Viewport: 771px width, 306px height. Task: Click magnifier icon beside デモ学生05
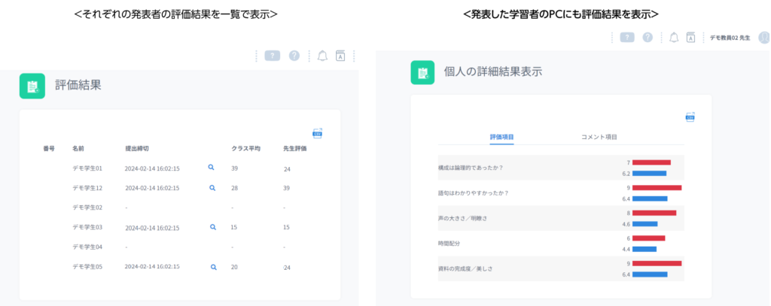point(213,267)
